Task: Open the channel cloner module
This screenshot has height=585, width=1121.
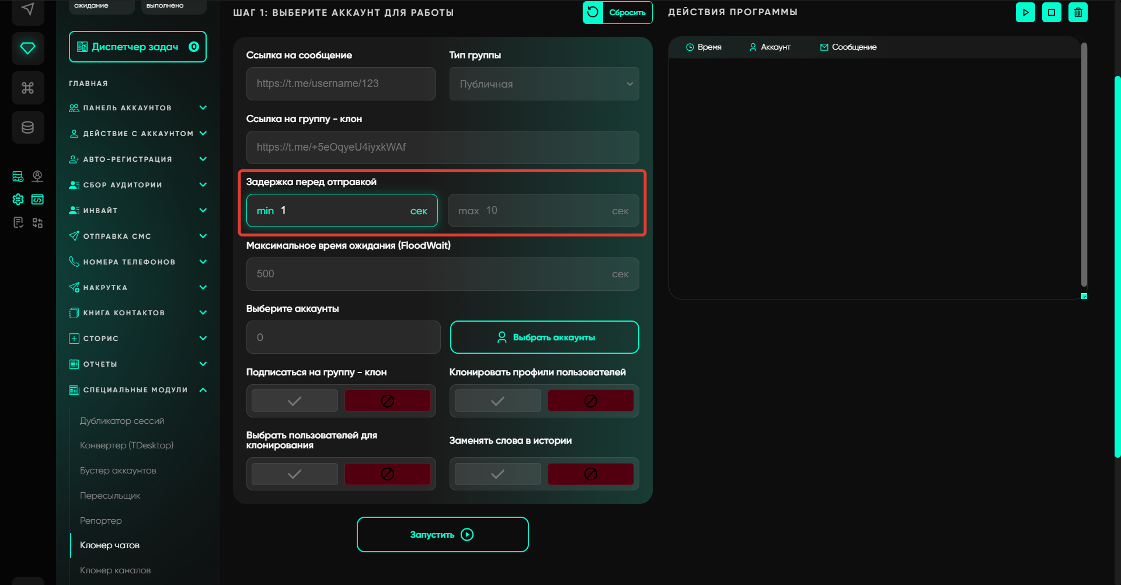Action: 115,570
